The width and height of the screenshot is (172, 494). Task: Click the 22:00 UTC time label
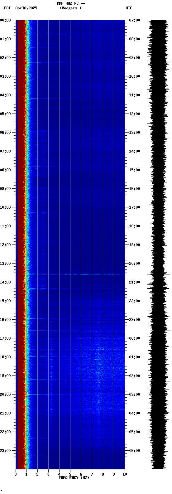134,301
